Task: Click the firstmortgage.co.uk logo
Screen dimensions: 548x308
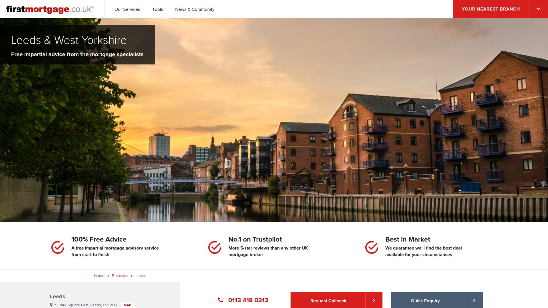Action: [50, 9]
